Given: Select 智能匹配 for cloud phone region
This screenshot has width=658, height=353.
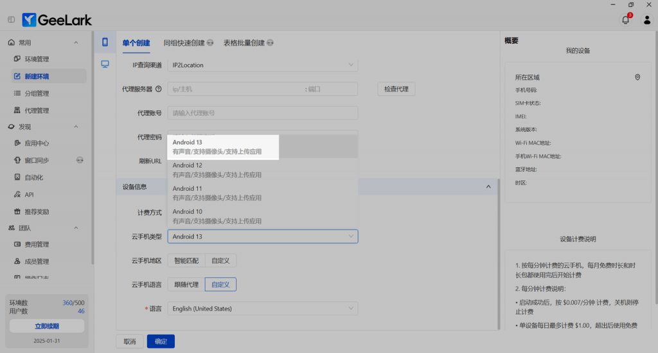Looking at the screenshot, I should tap(187, 260).
